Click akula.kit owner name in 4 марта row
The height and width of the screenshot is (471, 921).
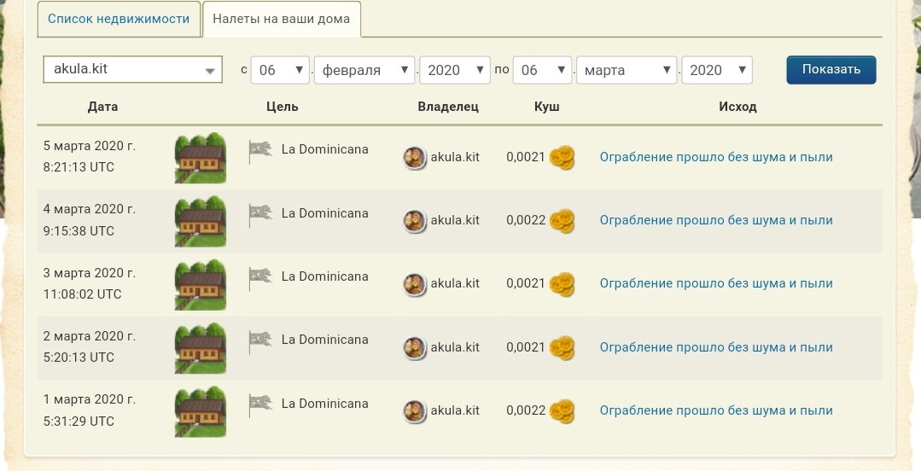(455, 220)
